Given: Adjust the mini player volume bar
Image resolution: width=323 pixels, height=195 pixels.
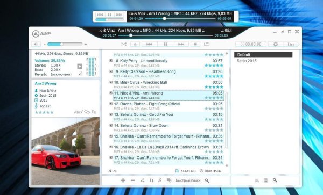Looking at the screenshot, I should [x=110, y=20].
